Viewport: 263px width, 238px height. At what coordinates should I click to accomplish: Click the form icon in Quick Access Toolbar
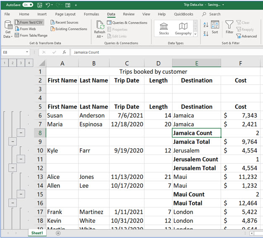[68, 5]
